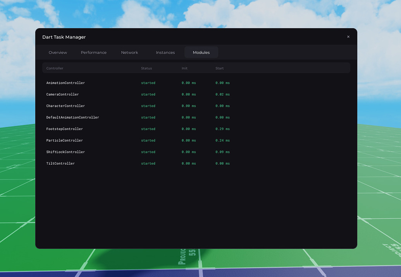Image resolution: width=401 pixels, height=277 pixels.
Task: Click CameraController's 0.02 ms start time
Action: [x=222, y=94]
